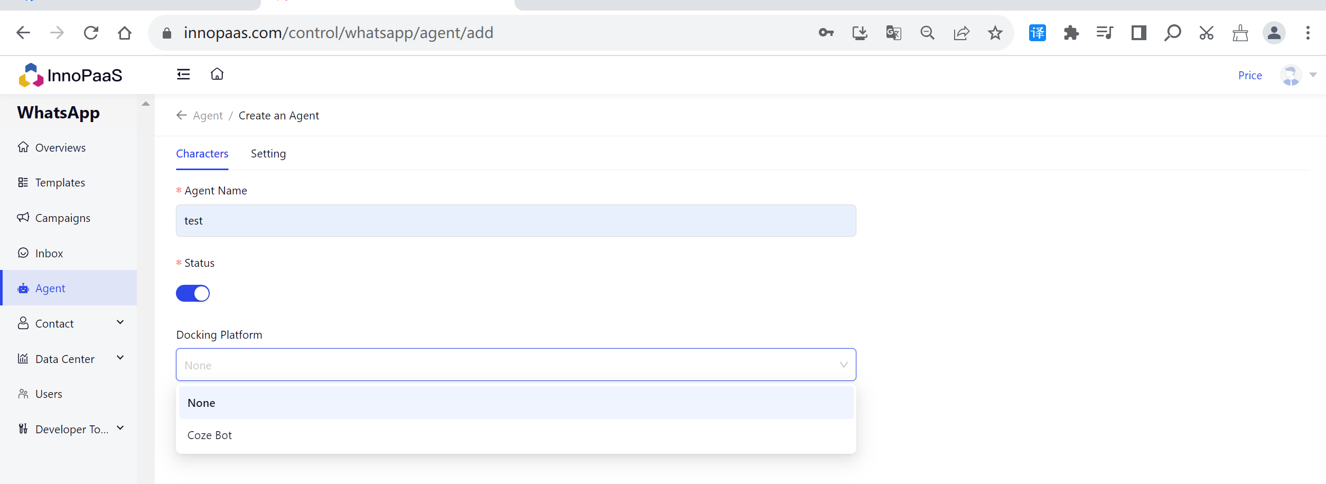
Task: Click the InnoPaaS logo
Action: point(71,76)
